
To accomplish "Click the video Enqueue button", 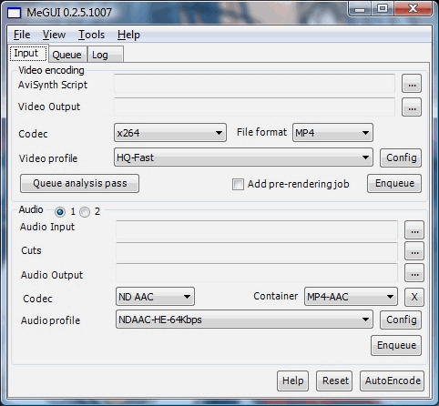I will (x=394, y=183).
